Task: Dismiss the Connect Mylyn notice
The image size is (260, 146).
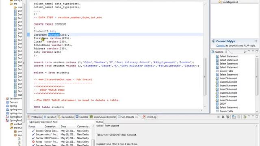Action: (256, 41)
